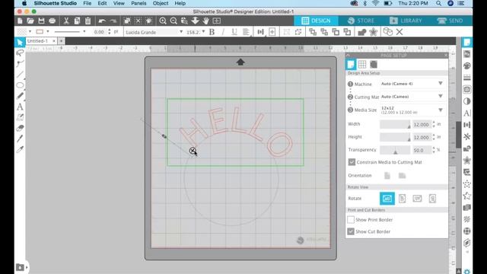Open the font size dropdown
Viewport: 487px width, 274px height.
(203, 32)
